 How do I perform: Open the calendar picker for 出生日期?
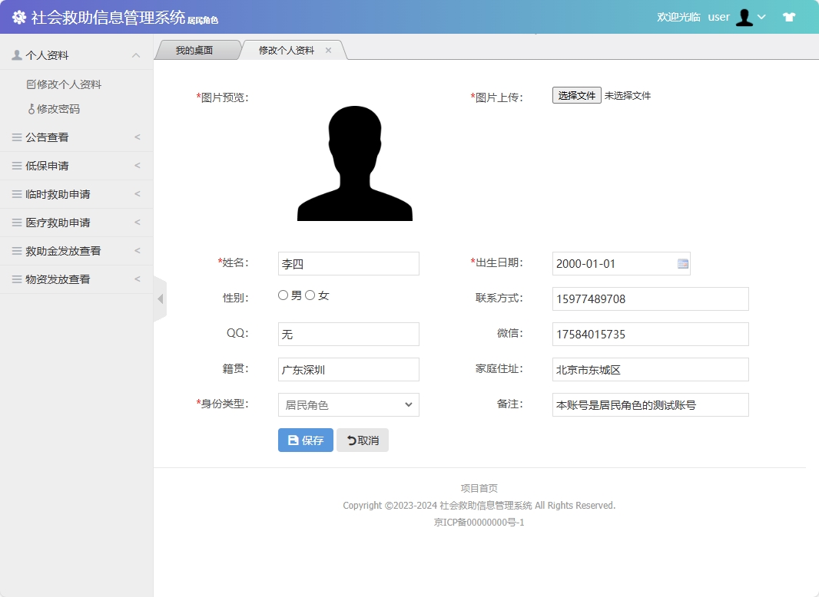tap(681, 263)
